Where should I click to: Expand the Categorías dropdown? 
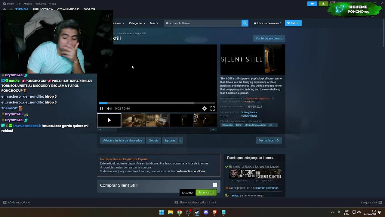pos(137,23)
